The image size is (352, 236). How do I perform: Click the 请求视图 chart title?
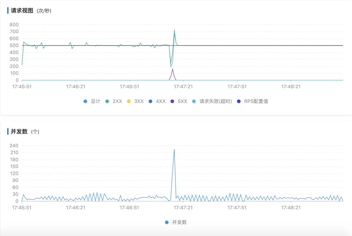22,11
